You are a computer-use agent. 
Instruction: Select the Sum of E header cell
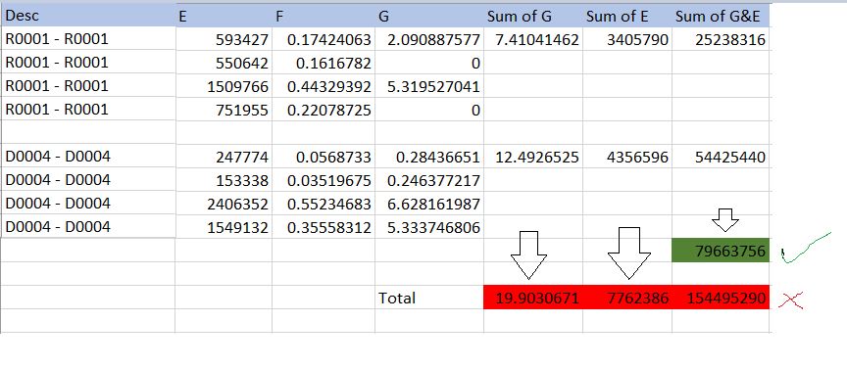tap(627, 16)
